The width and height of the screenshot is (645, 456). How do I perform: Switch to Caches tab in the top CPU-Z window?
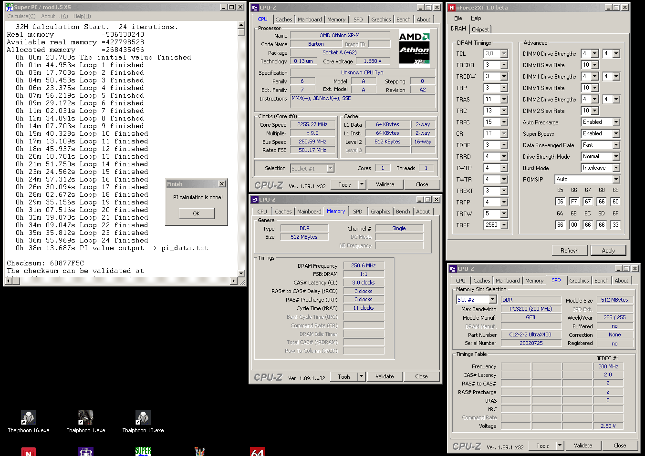coord(283,20)
